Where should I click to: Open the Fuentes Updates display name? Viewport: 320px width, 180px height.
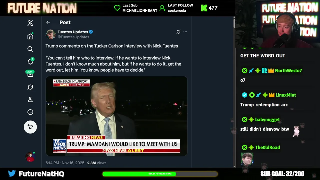point(73,32)
